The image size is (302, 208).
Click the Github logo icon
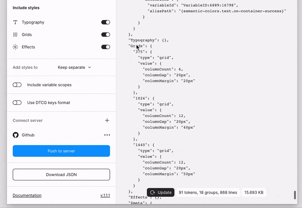click(15, 135)
